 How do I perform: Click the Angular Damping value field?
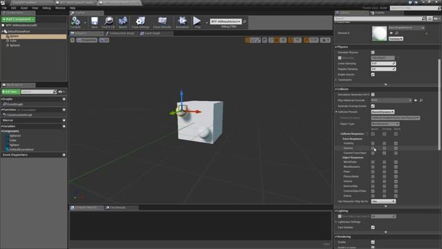click(x=383, y=69)
